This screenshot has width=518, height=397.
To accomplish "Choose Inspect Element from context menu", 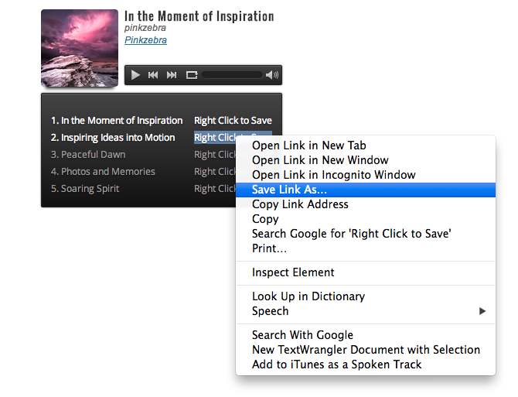I will (293, 272).
